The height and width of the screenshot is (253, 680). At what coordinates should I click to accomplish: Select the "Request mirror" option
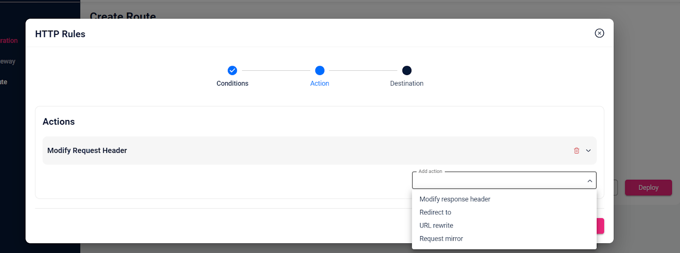pyautogui.click(x=441, y=238)
